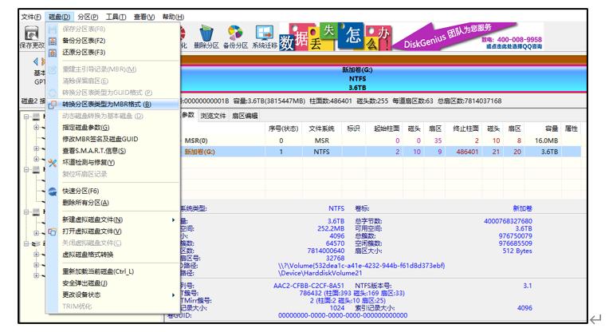
Task: Click the wrench icon for 坏道检测与修复
Action: point(53,163)
